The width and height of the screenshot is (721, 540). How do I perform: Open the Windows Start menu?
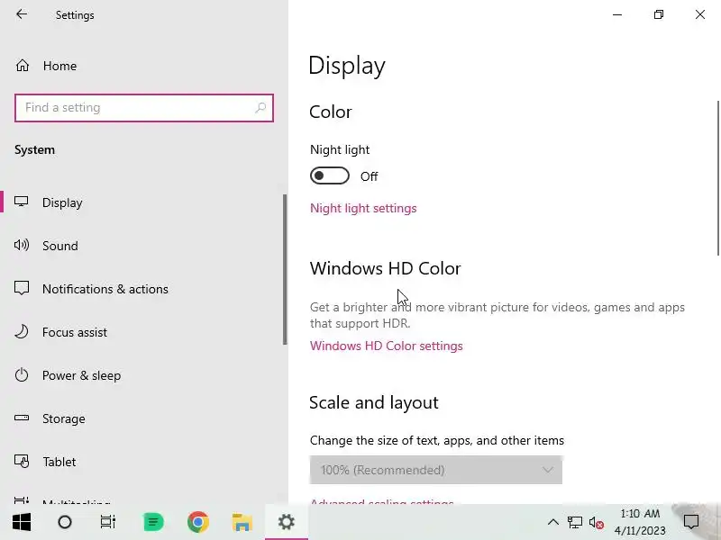pyautogui.click(x=21, y=522)
